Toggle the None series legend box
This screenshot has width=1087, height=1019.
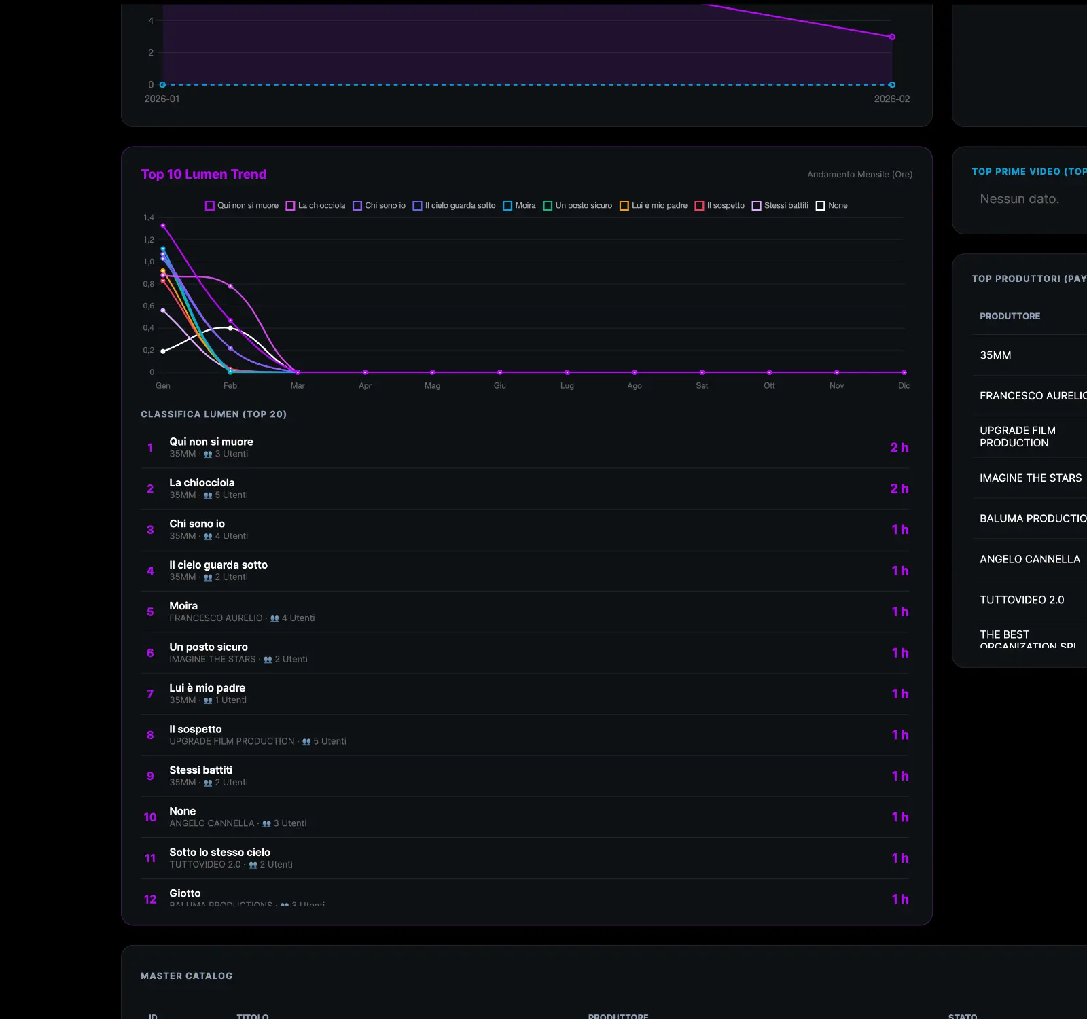tap(821, 206)
